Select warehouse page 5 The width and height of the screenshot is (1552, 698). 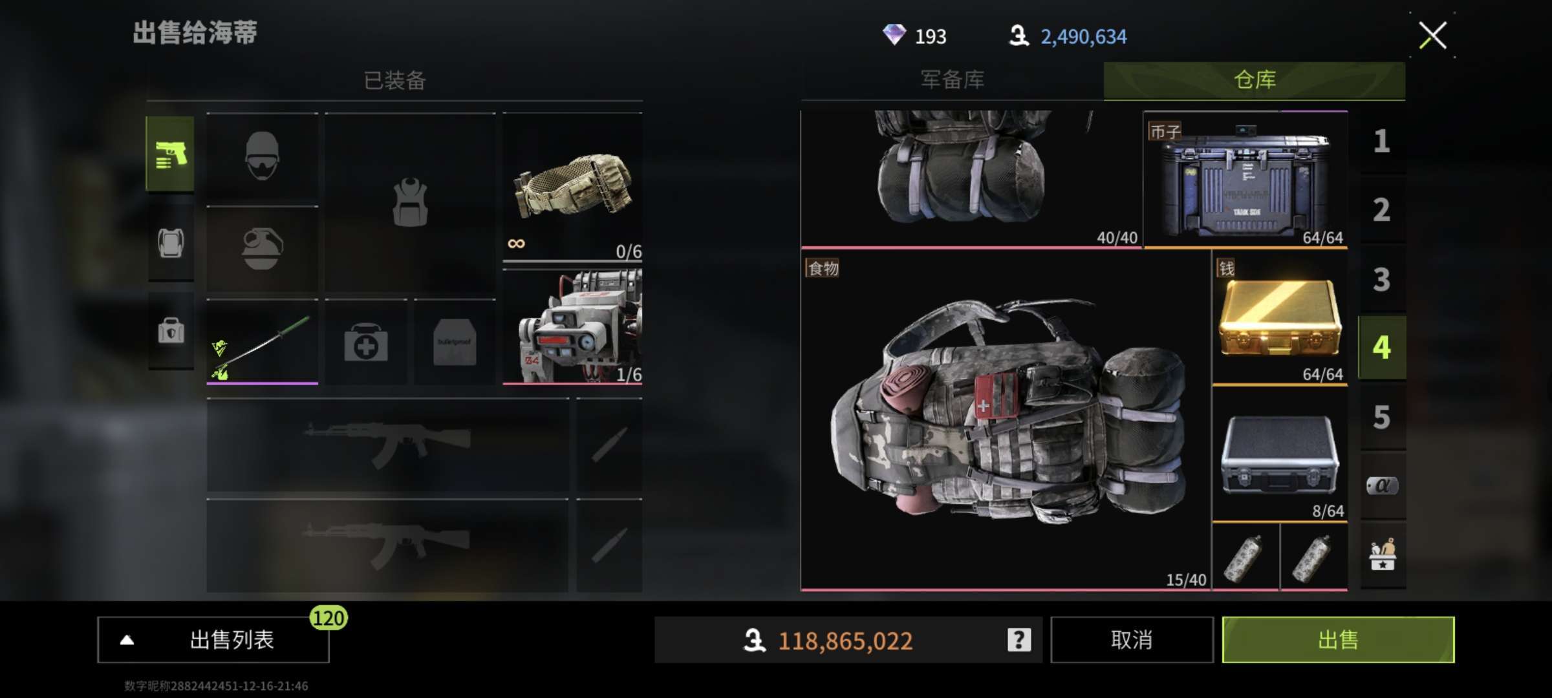(x=1383, y=417)
